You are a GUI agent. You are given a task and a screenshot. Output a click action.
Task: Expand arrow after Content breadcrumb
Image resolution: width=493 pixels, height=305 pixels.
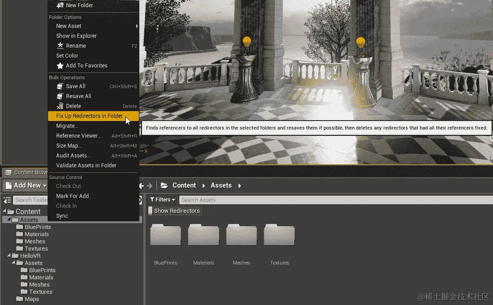[x=204, y=186]
